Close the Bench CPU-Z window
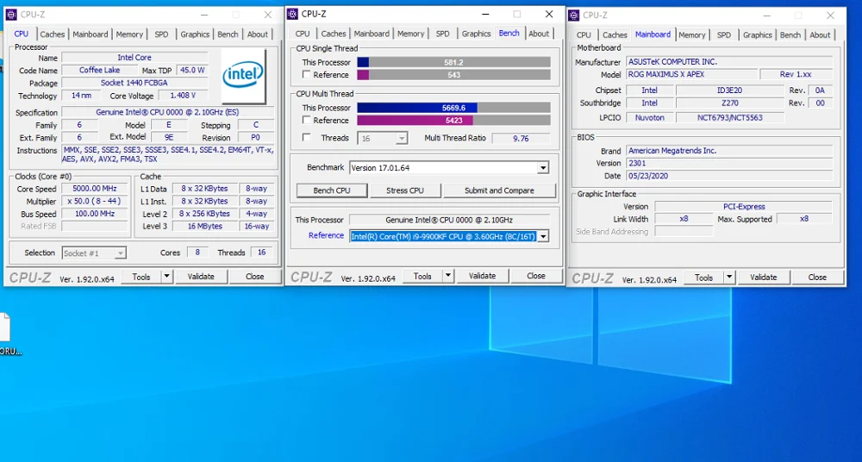Image resolution: width=862 pixels, height=462 pixels. 549,14
